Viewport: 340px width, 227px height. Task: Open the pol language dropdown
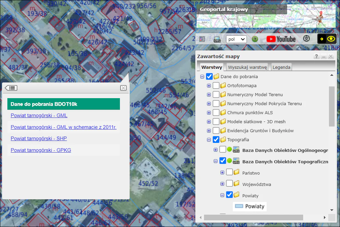[x=236, y=39]
